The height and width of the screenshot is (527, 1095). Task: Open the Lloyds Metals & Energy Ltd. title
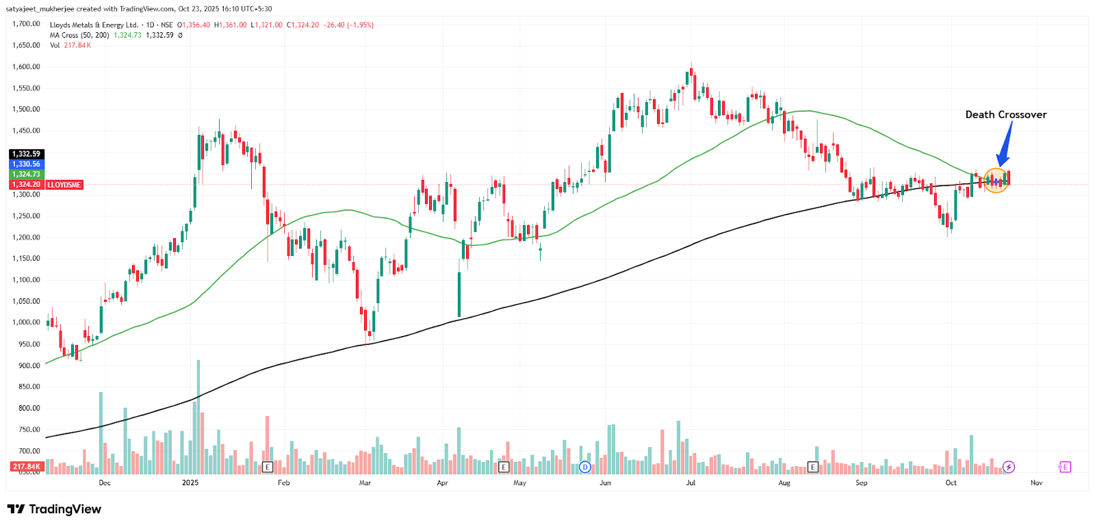pos(94,25)
